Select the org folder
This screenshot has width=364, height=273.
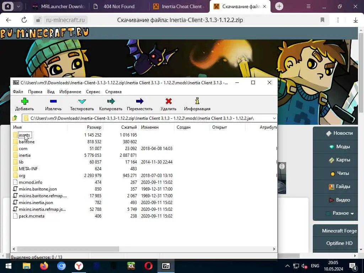tap(22, 176)
